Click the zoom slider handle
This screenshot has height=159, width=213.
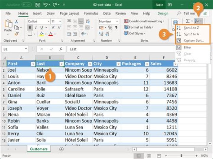pyautogui.click(x=181, y=156)
